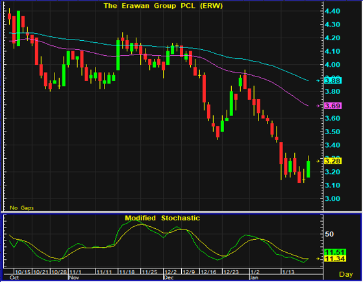Click the 11/18 date label
Viewport: 363px width, 282px height.
click(127, 272)
